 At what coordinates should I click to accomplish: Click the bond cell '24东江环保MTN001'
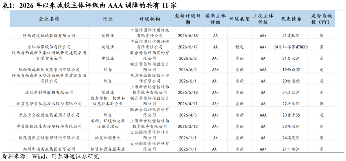point(291,47)
